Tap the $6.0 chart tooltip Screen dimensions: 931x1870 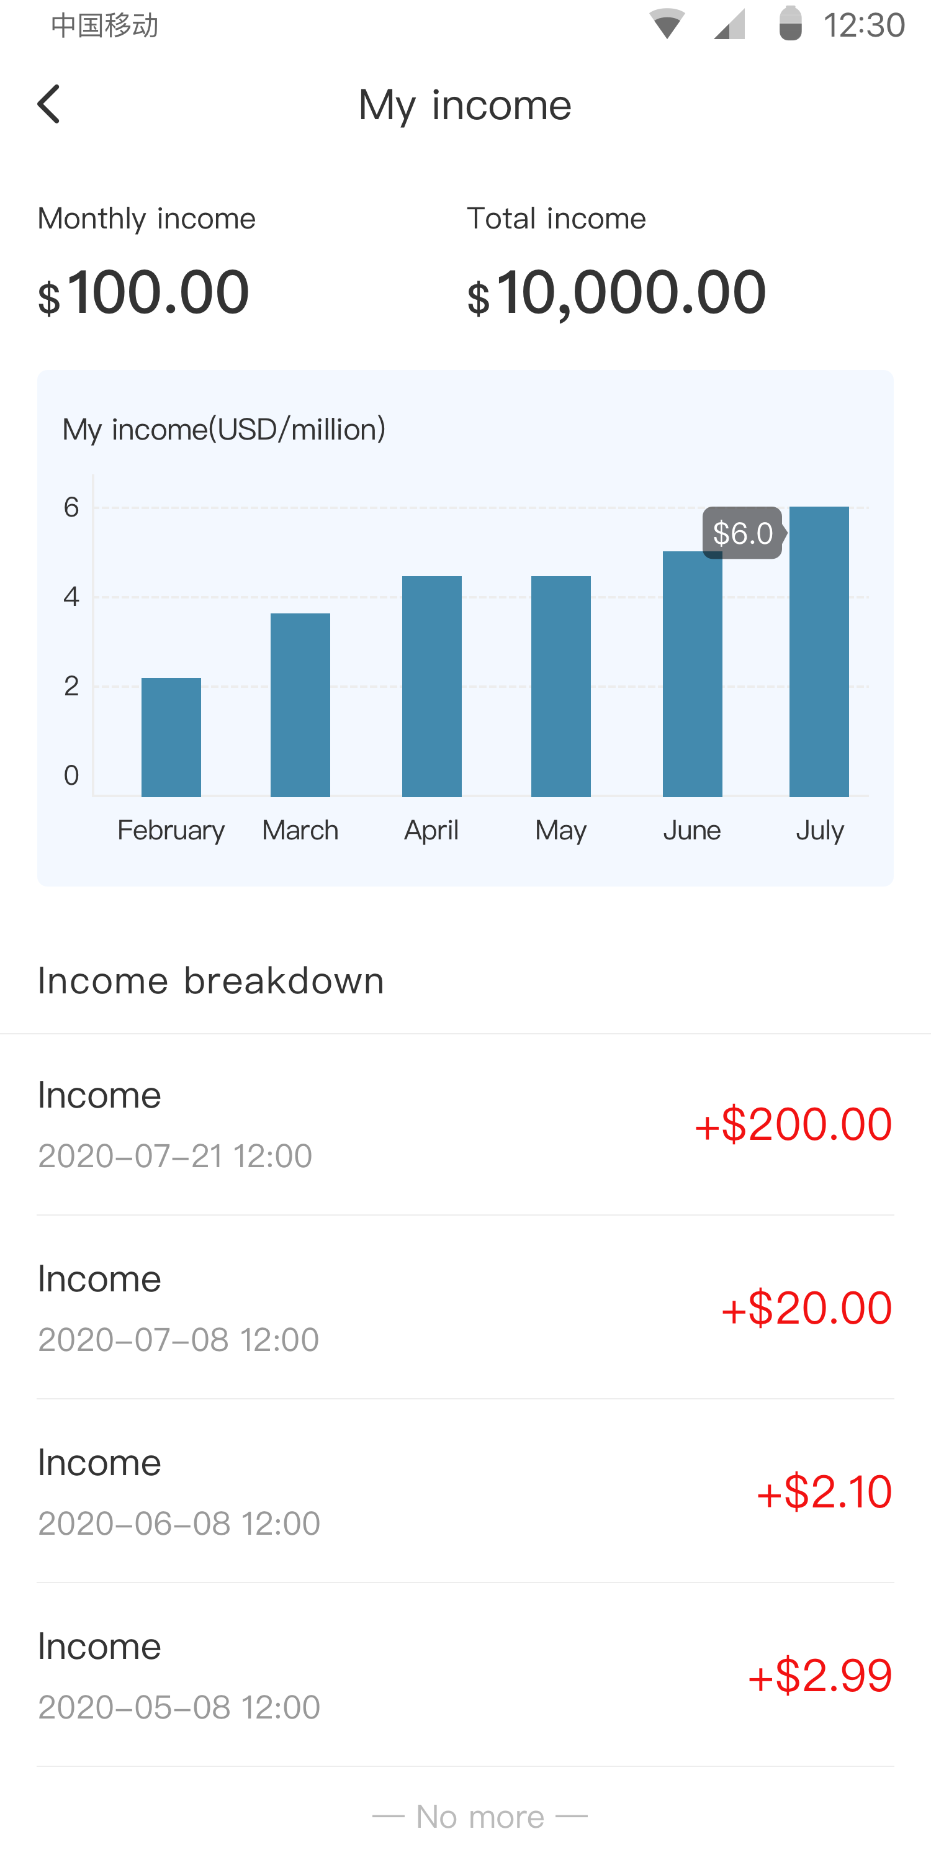[x=742, y=533]
